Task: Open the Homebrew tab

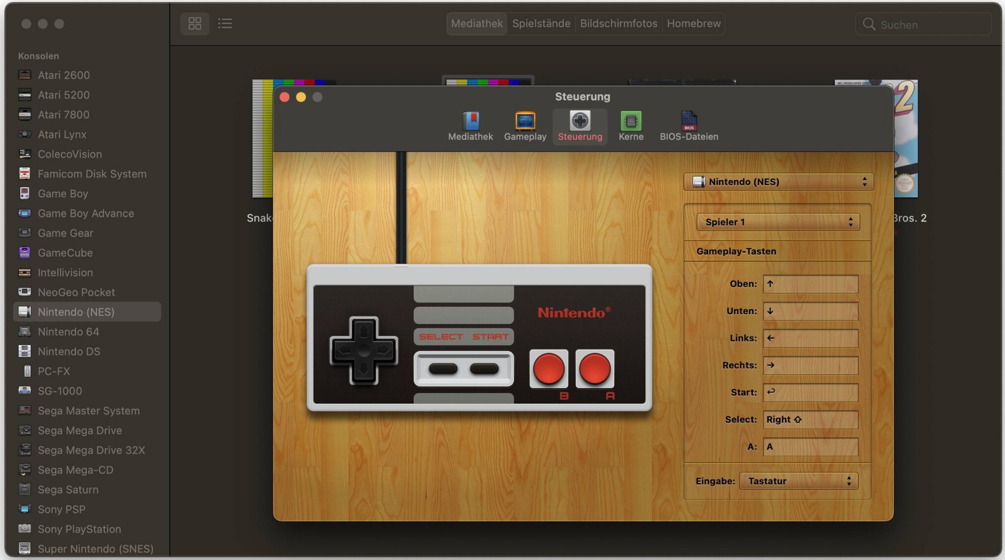Action: coord(694,23)
